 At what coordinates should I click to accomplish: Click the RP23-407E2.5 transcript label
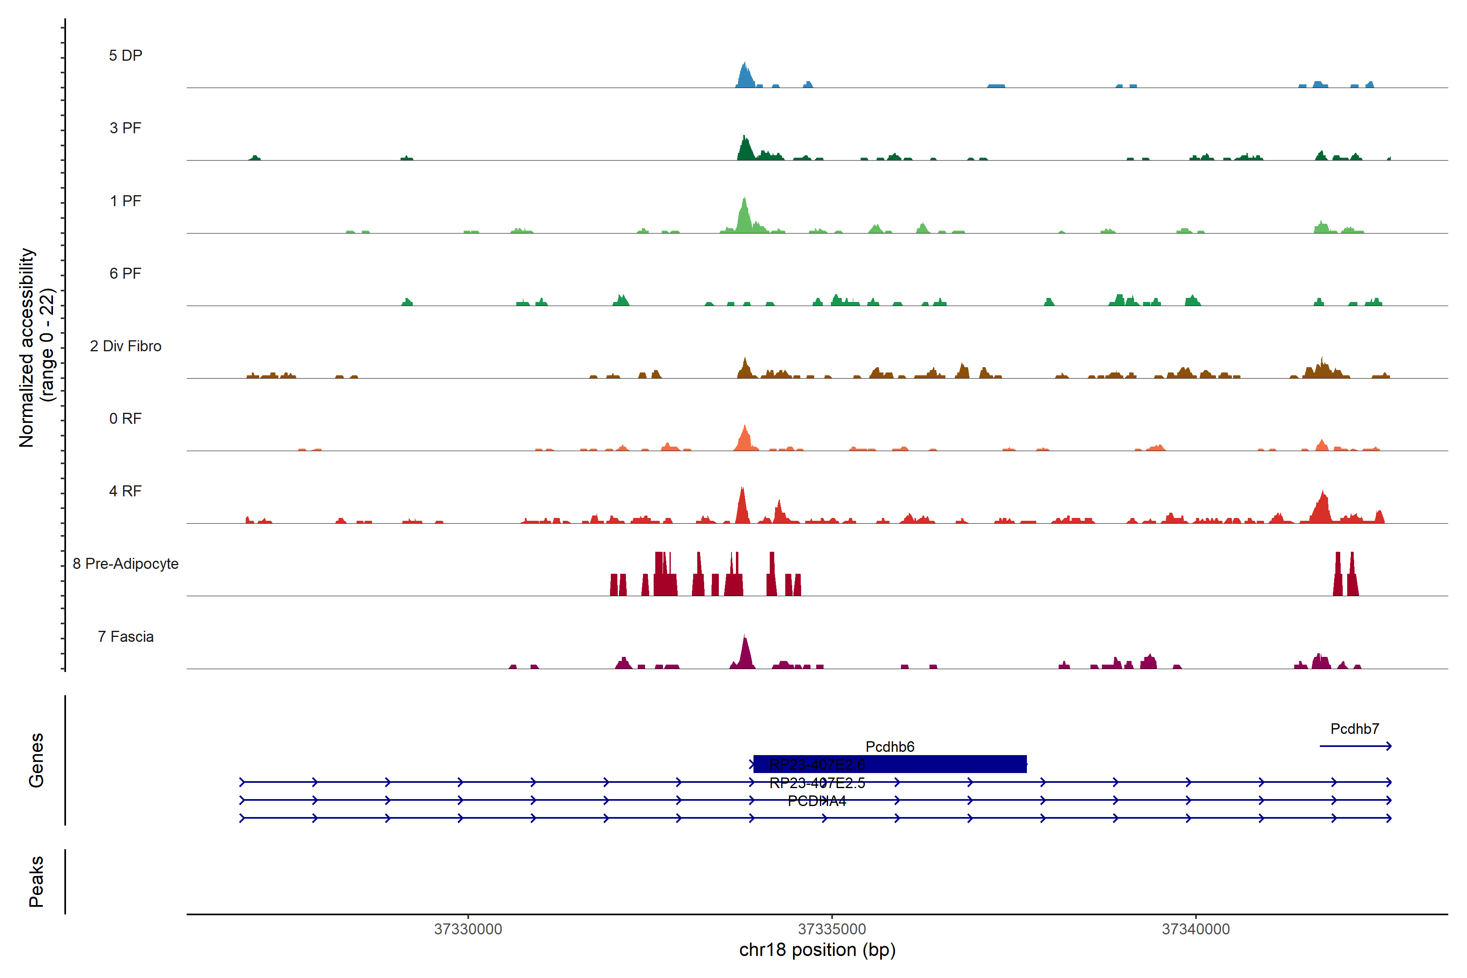(x=817, y=783)
